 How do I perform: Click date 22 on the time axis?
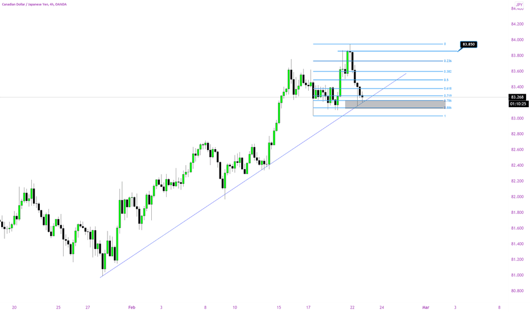pyautogui.click(x=352, y=307)
